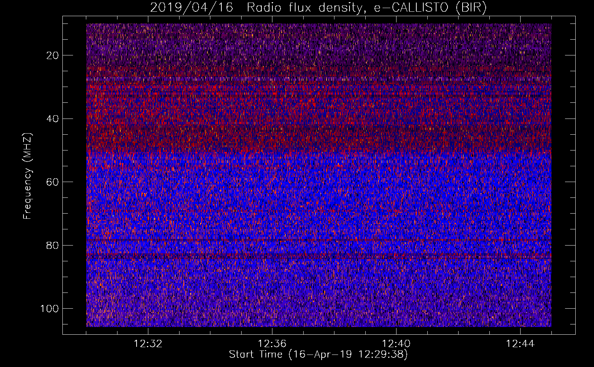Click the 80 MHz frequency tick label
This screenshot has width=594, height=367.
pos(52,246)
